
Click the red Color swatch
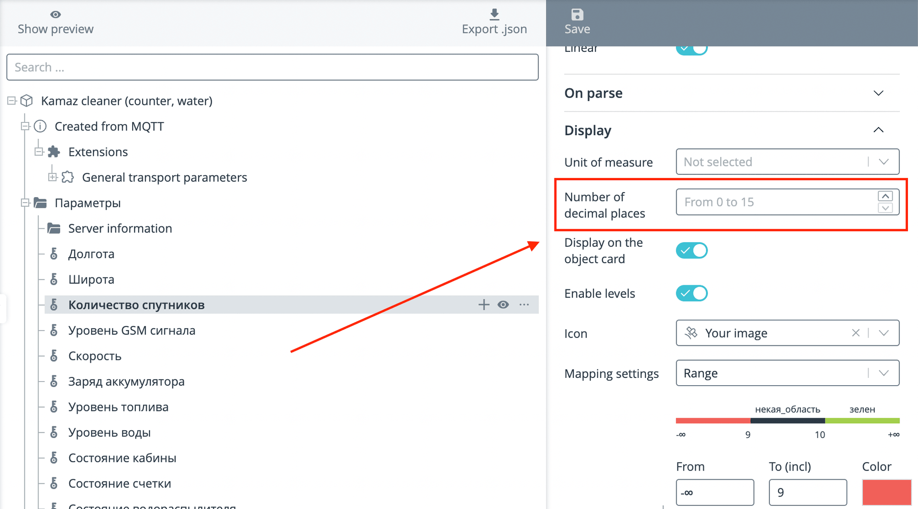(886, 492)
